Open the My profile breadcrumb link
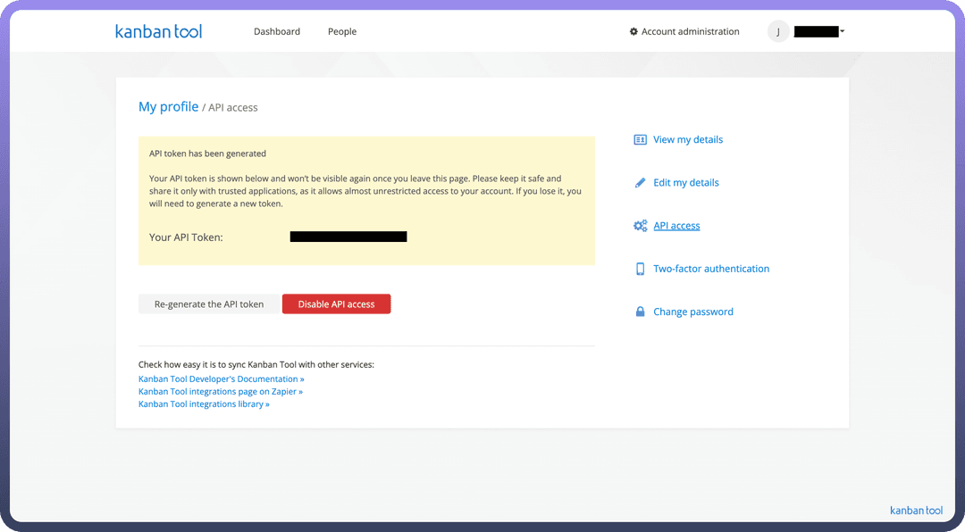 [168, 107]
